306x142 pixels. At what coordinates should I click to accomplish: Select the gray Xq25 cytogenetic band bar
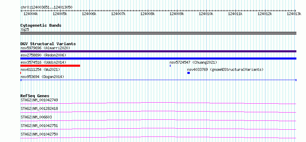point(158,33)
